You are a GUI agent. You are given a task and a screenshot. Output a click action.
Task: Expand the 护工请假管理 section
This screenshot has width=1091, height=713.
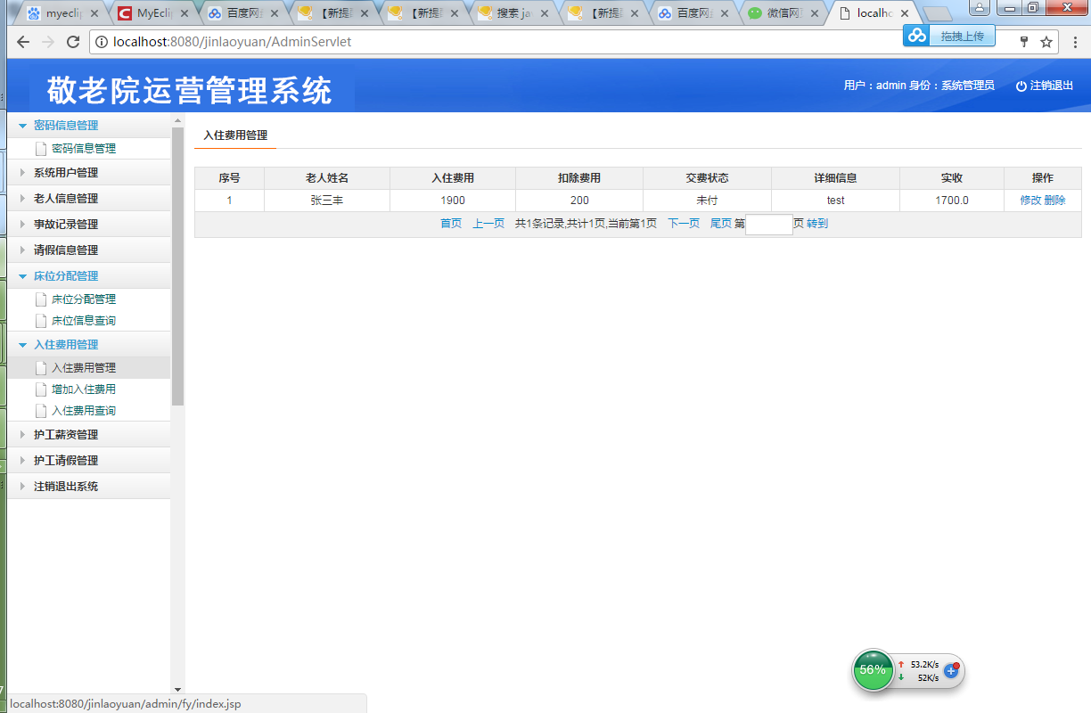click(23, 461)
